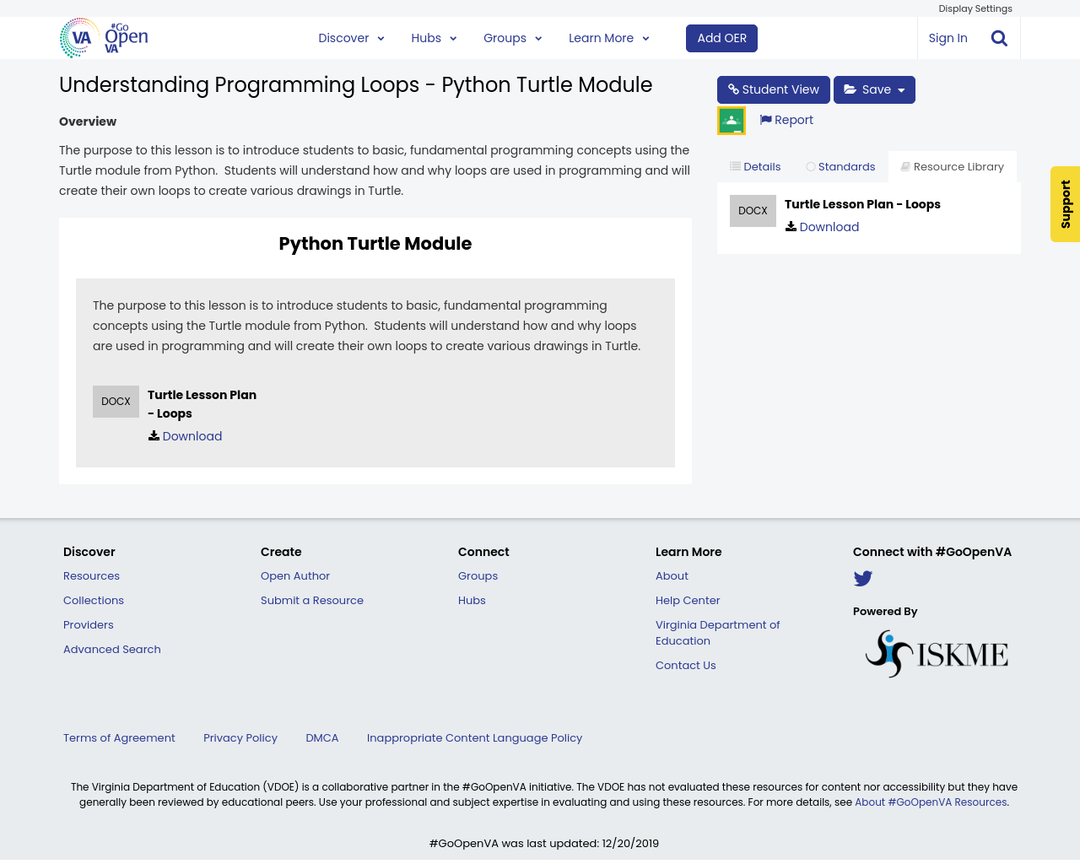This screenshot has height=864, width=1080.
Task: Download Turtle Lesson Plan from Resource Library
Action: (x=829, y=227)
